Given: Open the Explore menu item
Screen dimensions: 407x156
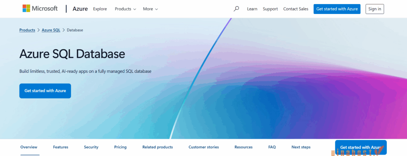Looking at the screenshot, I should pos(100,9).
